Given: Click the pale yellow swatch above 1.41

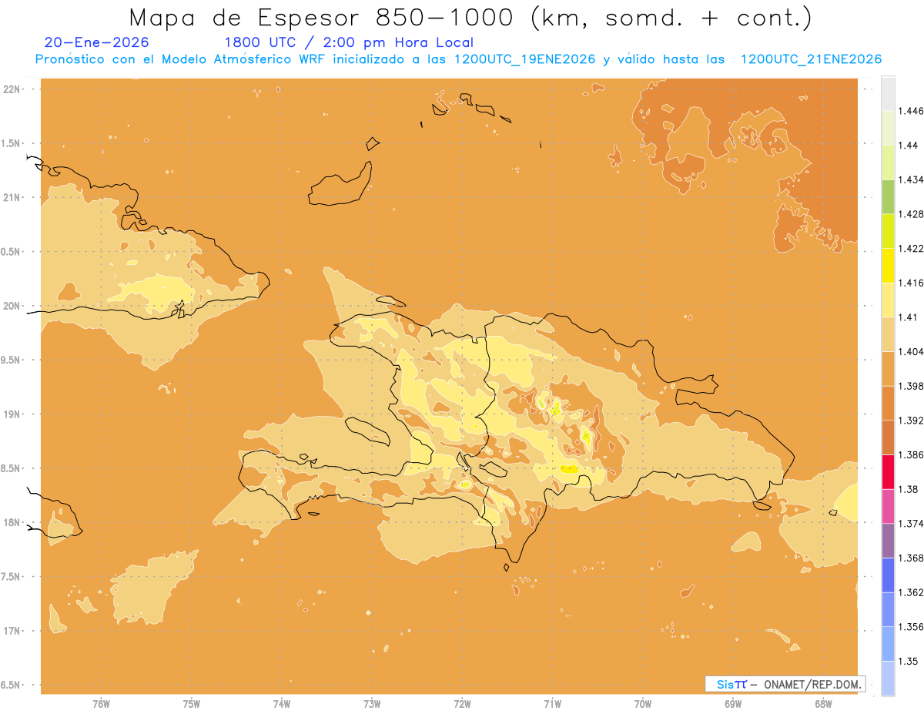Looking at the screenshot, I should coord(888,300).
